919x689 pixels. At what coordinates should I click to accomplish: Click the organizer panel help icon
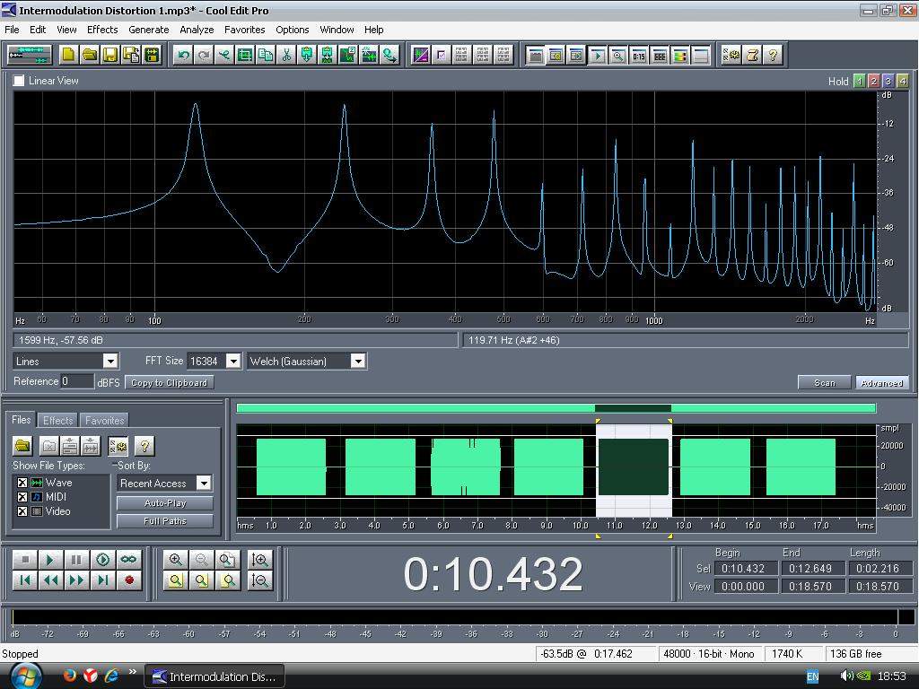[x=144, y=446]
